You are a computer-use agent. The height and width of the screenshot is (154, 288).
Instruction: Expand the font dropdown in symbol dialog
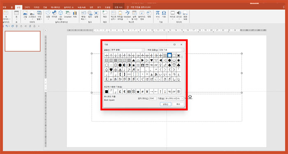(x=143, y=50)
